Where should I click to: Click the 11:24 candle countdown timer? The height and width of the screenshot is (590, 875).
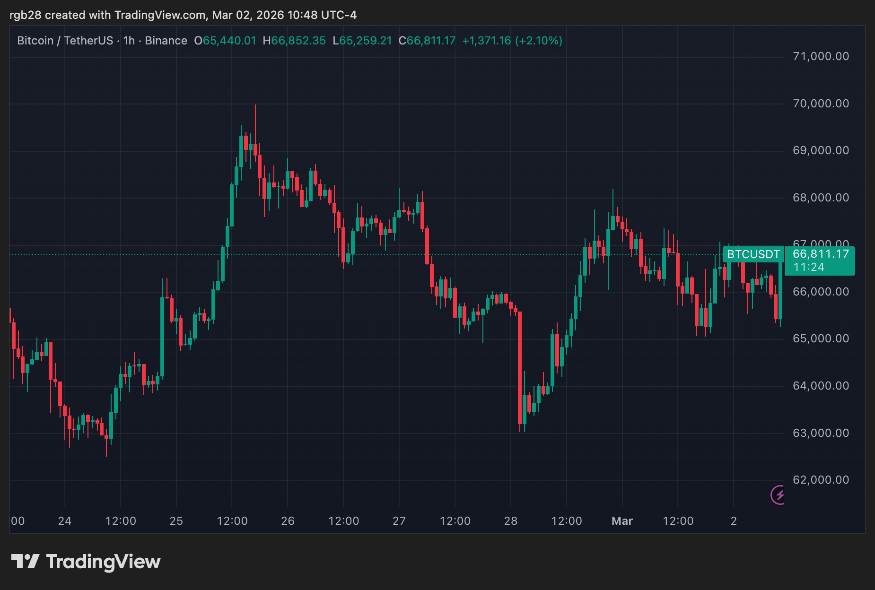(x=809, y=267)
